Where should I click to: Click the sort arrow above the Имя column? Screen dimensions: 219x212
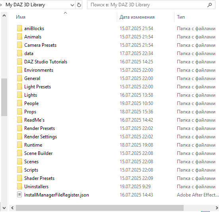coord(65,13)
